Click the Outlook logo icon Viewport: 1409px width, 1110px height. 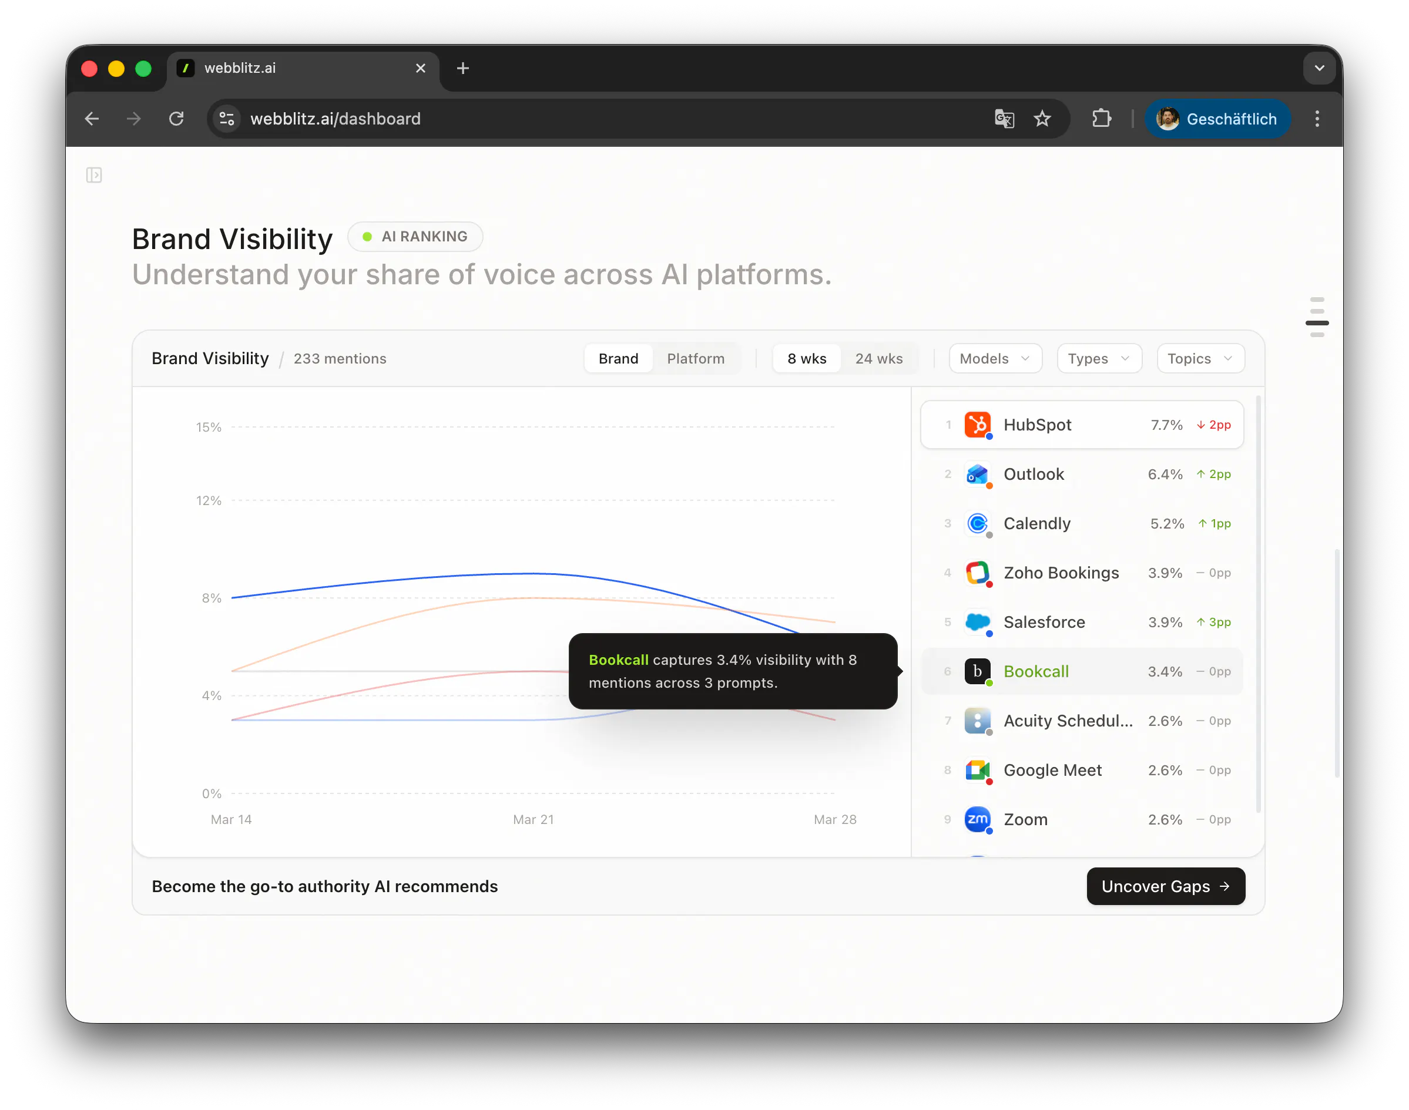pos(977,474)
